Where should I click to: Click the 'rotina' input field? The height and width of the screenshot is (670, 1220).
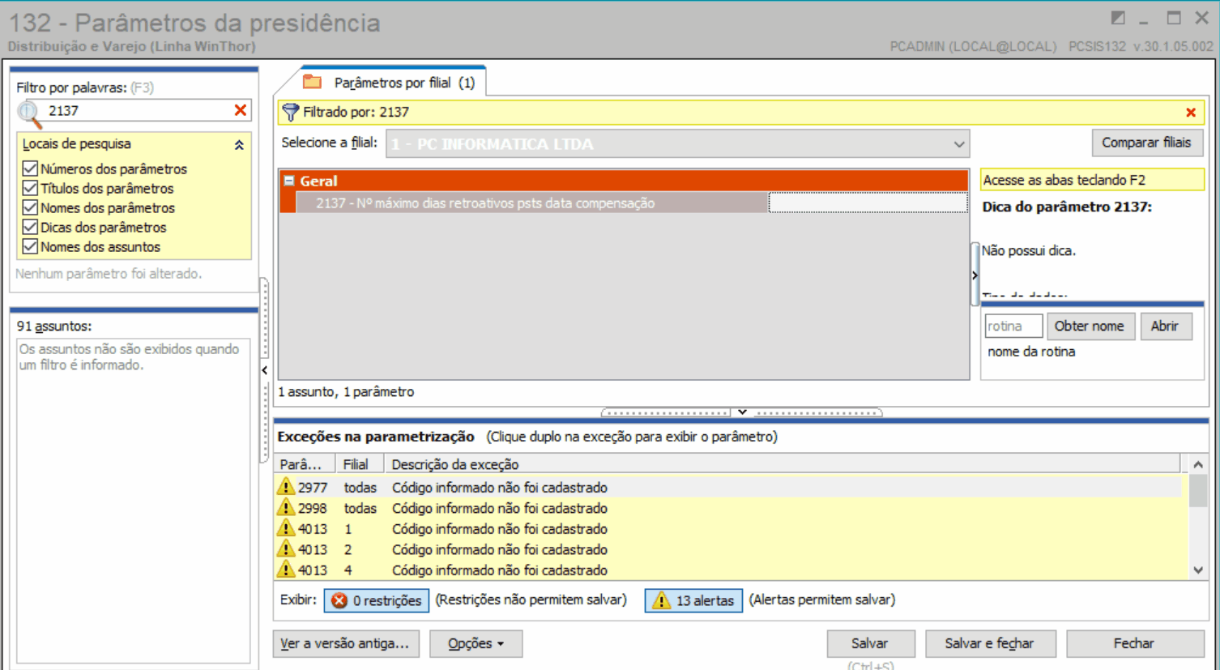(1013, 326)
